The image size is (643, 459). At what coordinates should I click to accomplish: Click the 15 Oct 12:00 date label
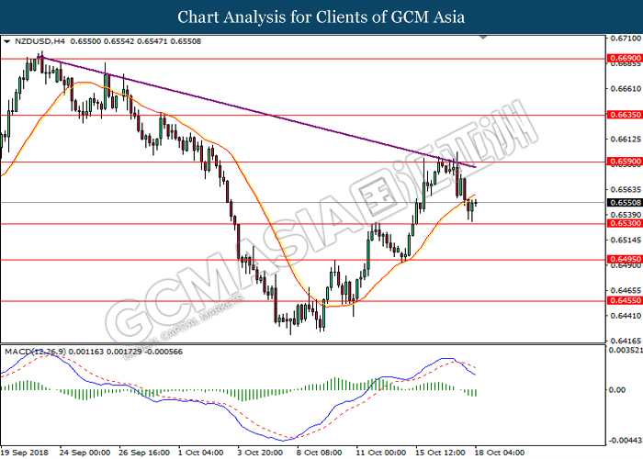pyautogui.click(x=441, y=453)
